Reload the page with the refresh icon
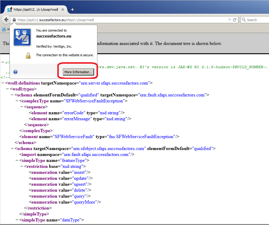The image size is (269, 225). [235, 20]
